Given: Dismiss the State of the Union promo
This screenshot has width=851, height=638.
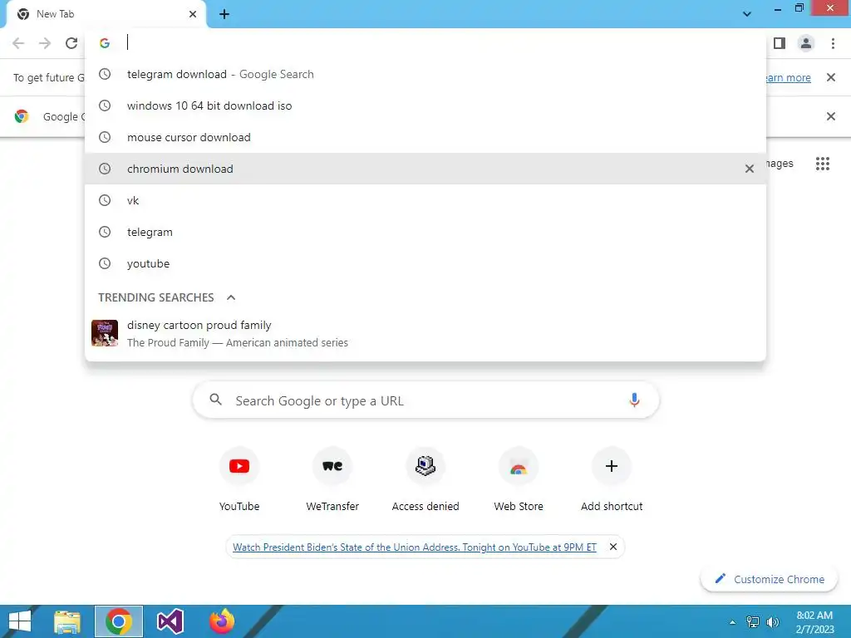Looking at the screenshot, I should tap(612, 547).
